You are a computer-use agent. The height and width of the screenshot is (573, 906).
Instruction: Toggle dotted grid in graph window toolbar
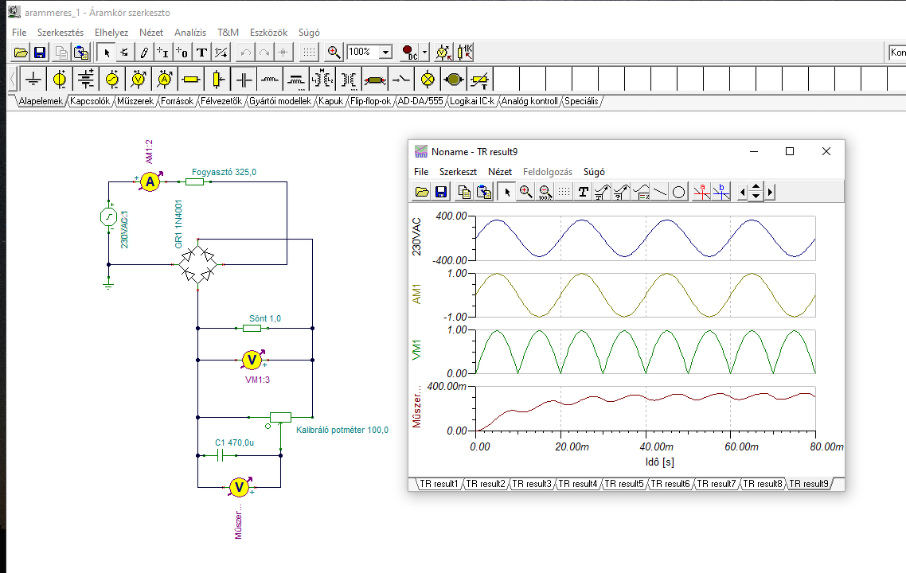click(564, 192)
